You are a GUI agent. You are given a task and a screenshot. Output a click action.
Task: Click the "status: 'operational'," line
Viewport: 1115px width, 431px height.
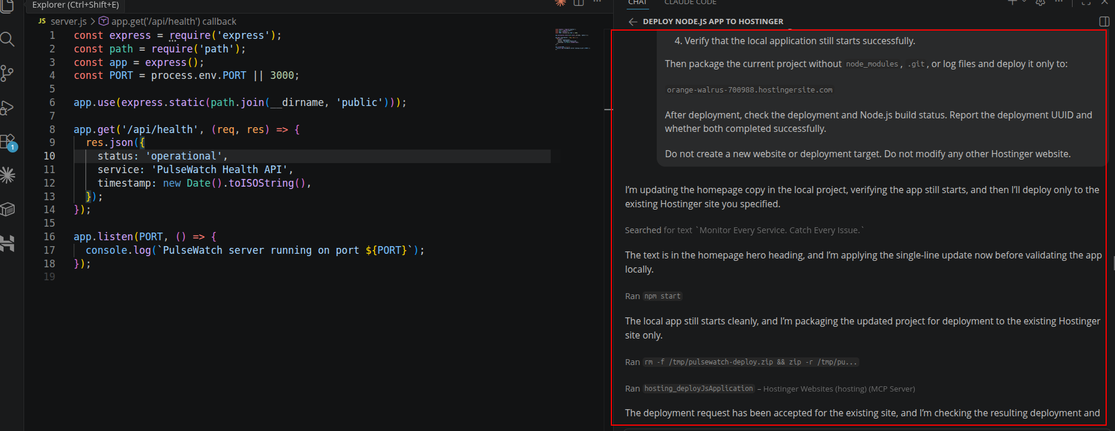(x=163, y=156)
